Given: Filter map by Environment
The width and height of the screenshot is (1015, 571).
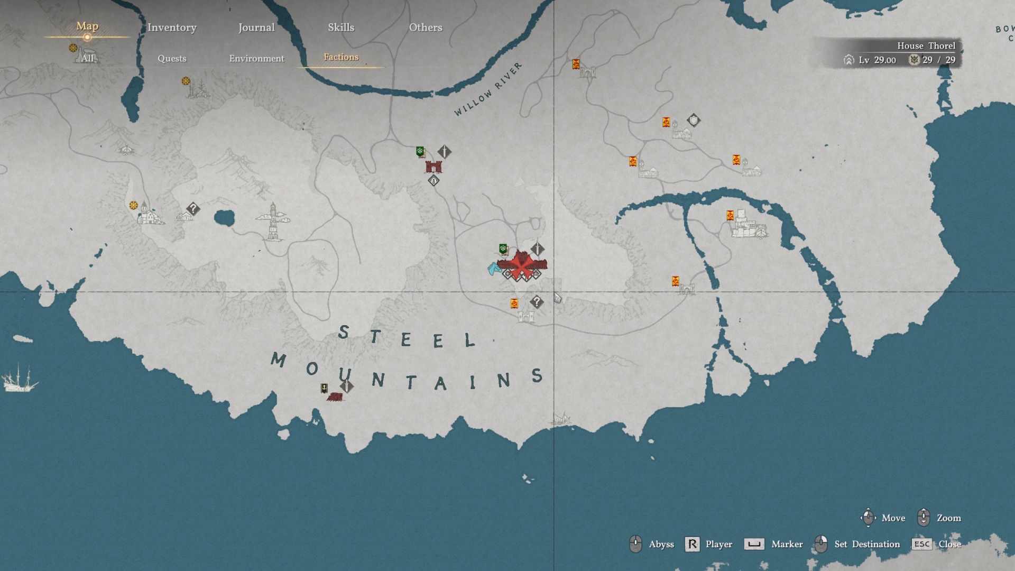Looking at the screenshot, I should pos(256,58).
